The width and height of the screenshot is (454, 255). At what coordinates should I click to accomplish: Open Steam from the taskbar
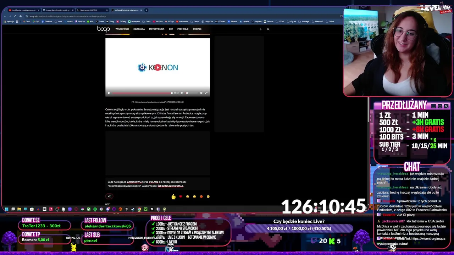tap(133, 209)
